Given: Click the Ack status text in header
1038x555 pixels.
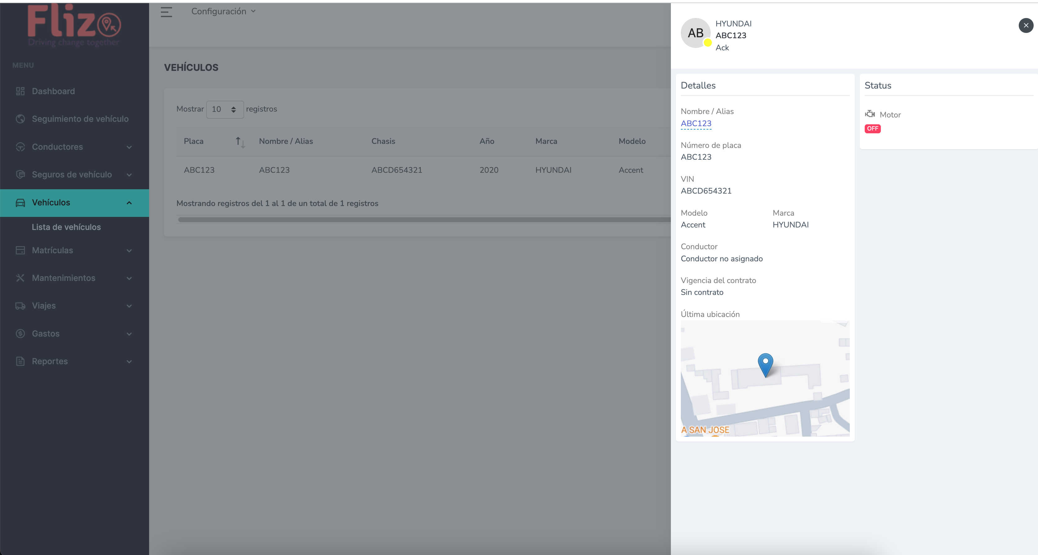Looking at the screenshot, I should click(x=722, y=48).
